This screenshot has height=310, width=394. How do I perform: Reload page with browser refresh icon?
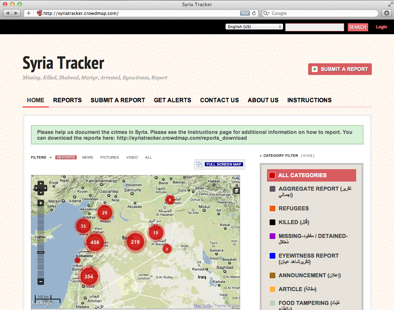tap(254, 13)
